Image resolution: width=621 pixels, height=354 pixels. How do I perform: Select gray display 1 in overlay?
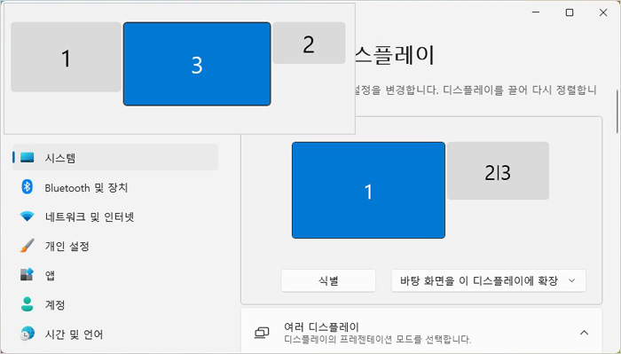click(66, 57)
